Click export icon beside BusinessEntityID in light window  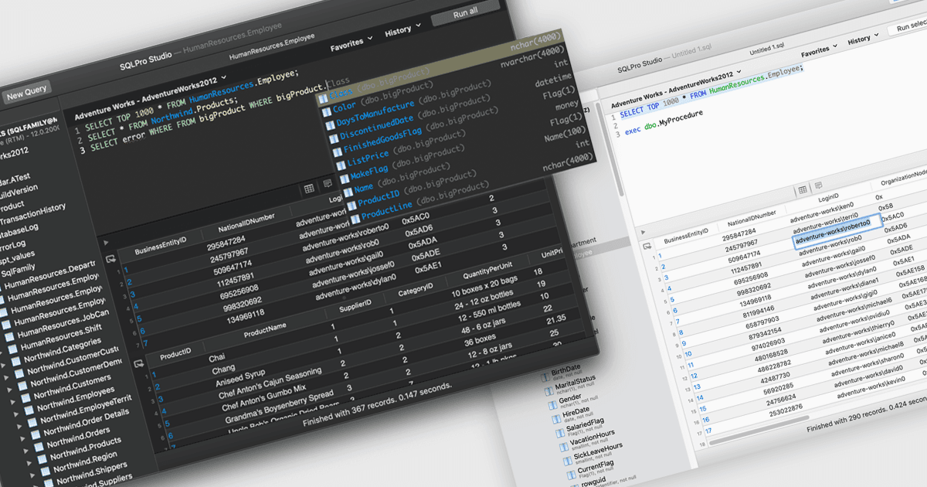647,246
